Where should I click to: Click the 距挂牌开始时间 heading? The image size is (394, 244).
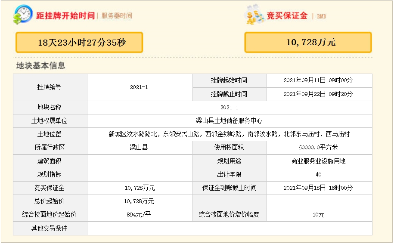pos(65,15)
